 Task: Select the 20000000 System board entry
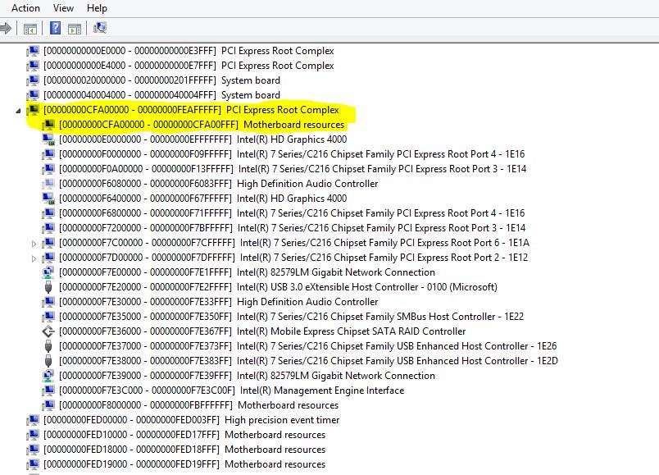(x=161, y=80)
